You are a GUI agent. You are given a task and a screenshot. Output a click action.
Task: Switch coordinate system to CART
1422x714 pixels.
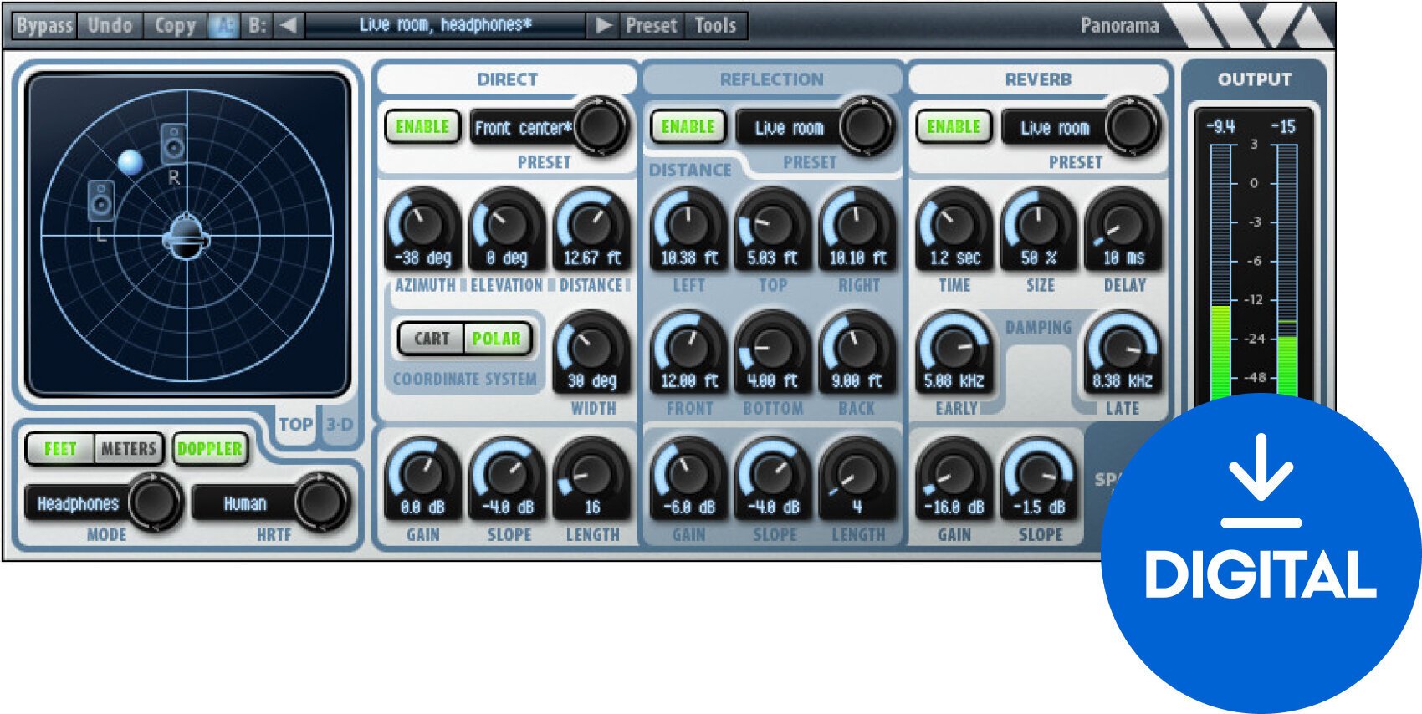tap(432, 339)
